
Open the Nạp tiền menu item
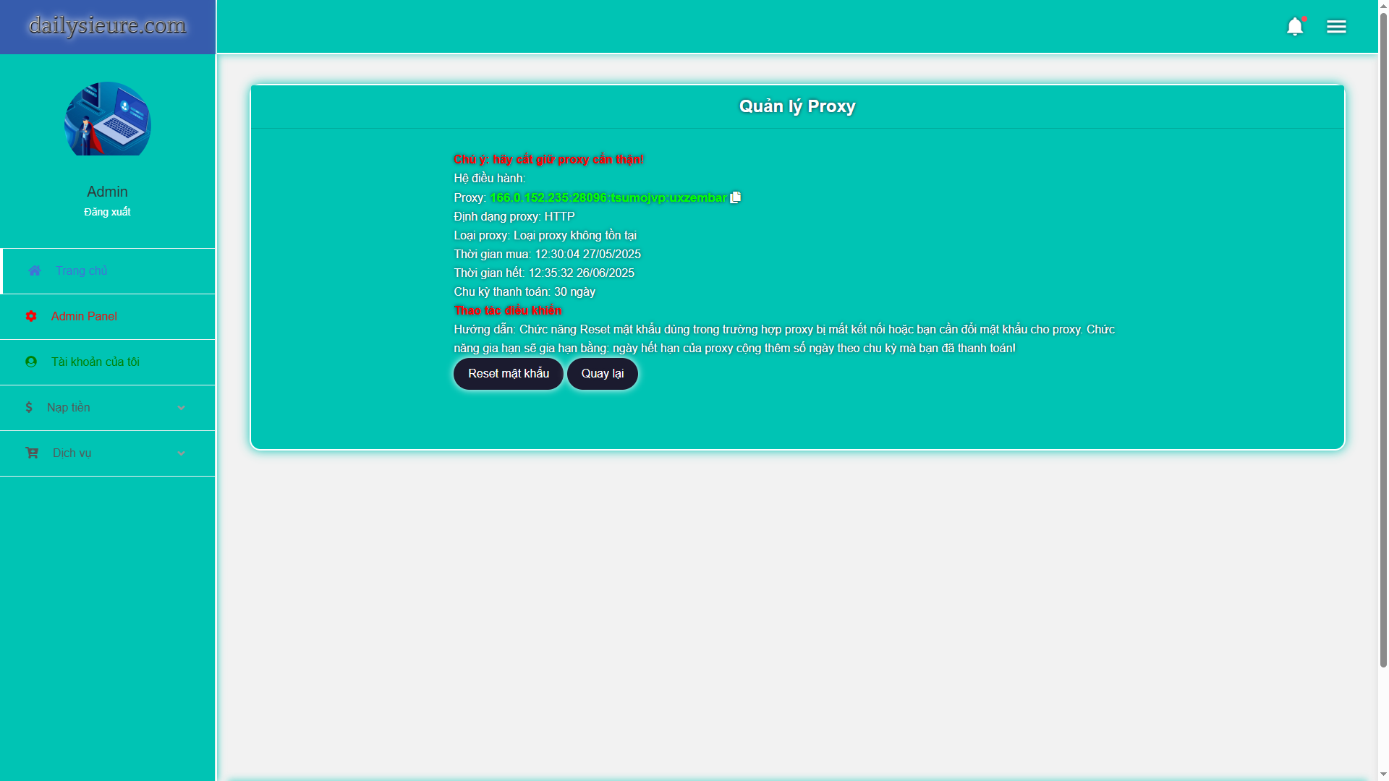point(108,408)
